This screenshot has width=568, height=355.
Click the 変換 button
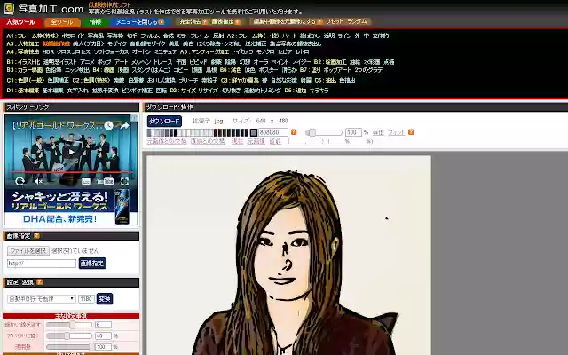point(105,299)
